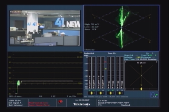Click the yellow level marker beside channel 4 meter
The height and width of the screenshot is (112, 169).
coord(106,69)
